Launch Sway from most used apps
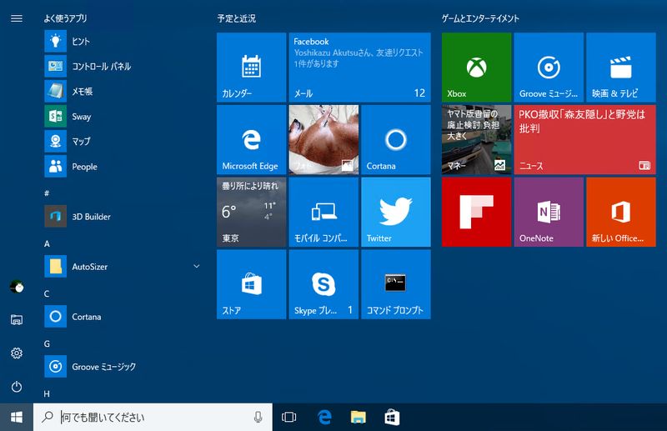The image size is (667, 431). pos(123,116)
